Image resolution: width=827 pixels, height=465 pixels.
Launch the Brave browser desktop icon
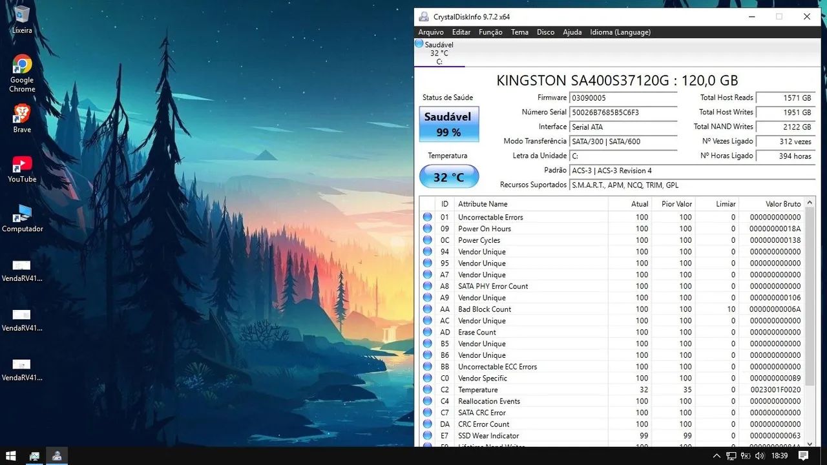pos(22,114)
